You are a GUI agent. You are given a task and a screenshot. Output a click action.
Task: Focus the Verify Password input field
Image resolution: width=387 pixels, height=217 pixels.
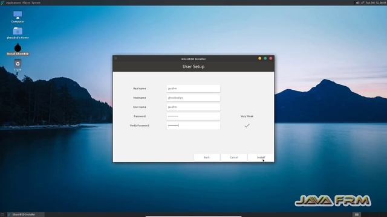click(x=193, y=125)
